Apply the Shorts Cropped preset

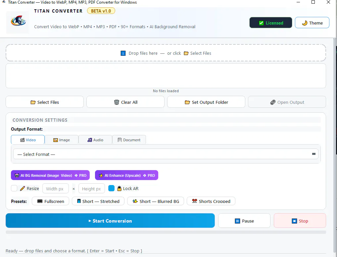pos(211,201)
